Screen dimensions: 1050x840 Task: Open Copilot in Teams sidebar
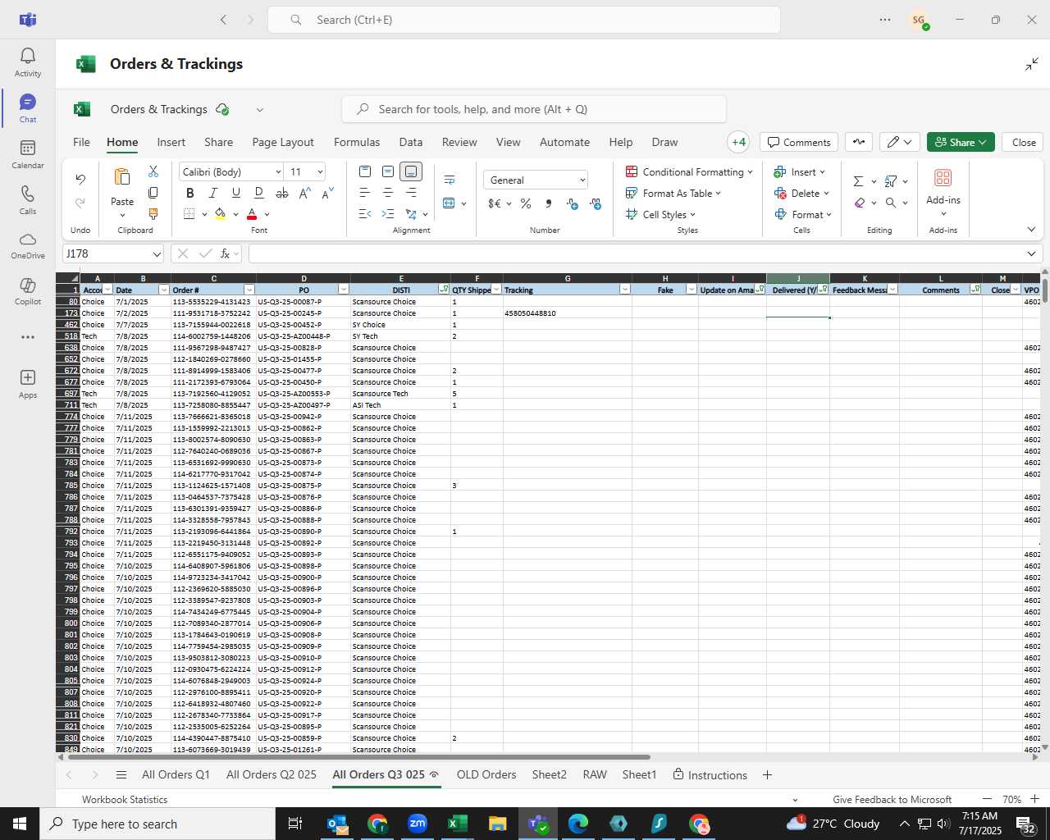coord(28,290)
